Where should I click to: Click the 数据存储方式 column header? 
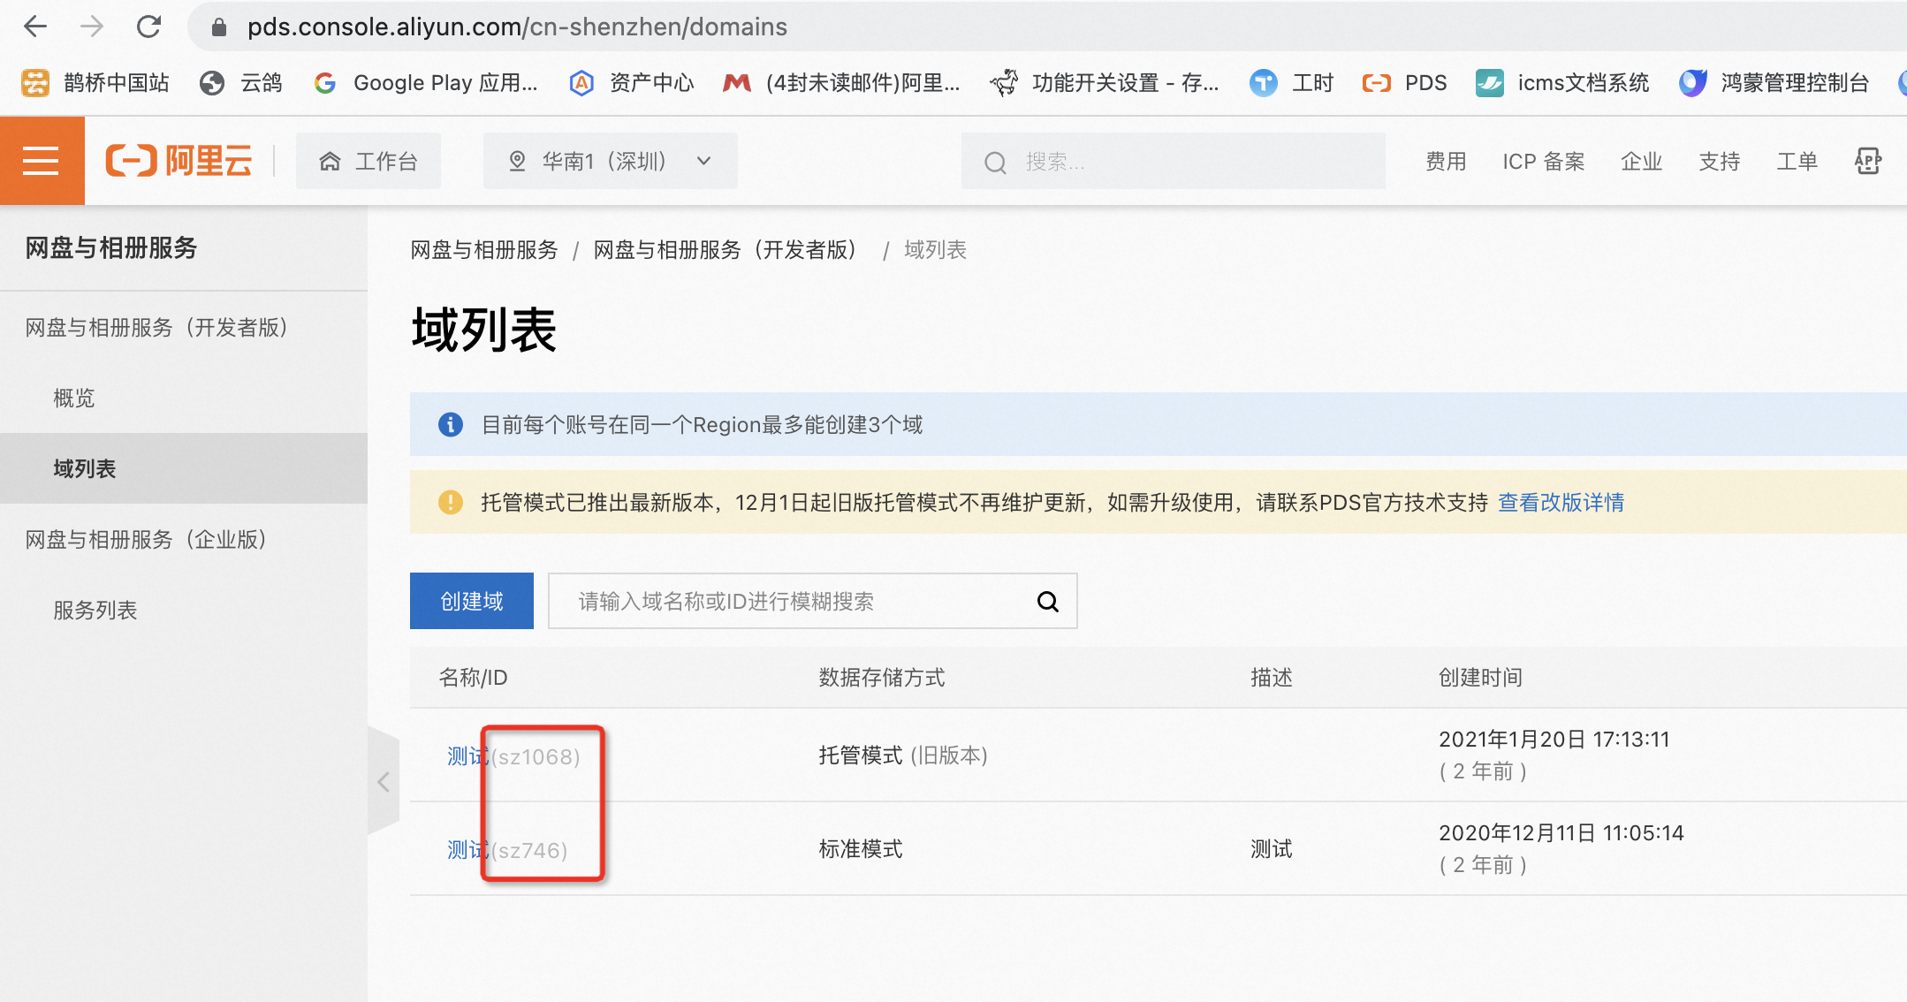(x=881, y=678)
